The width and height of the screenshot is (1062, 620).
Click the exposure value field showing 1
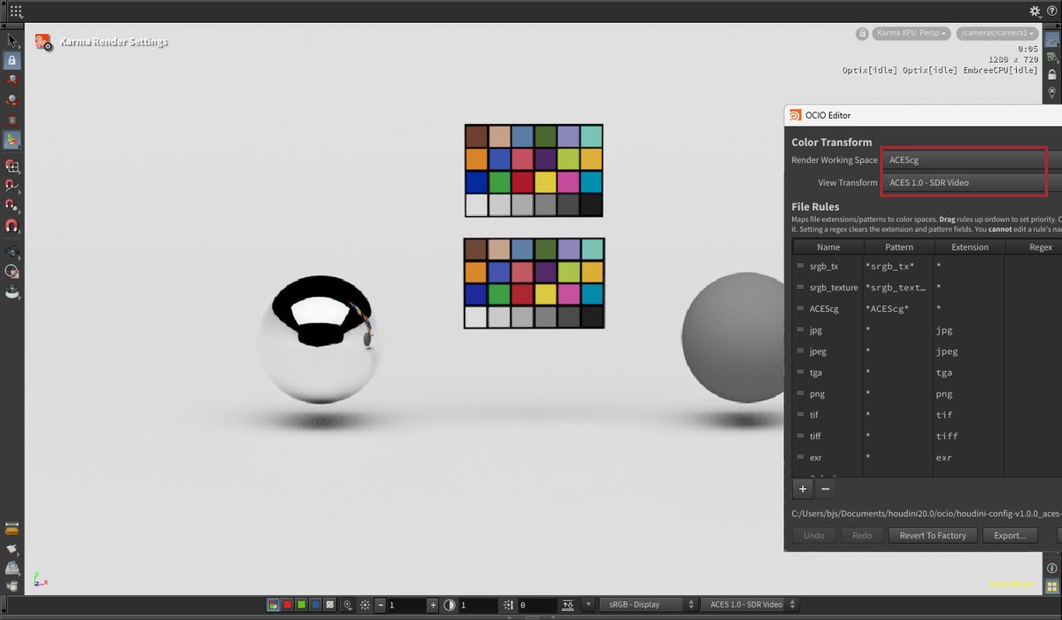tap(406, 605)
